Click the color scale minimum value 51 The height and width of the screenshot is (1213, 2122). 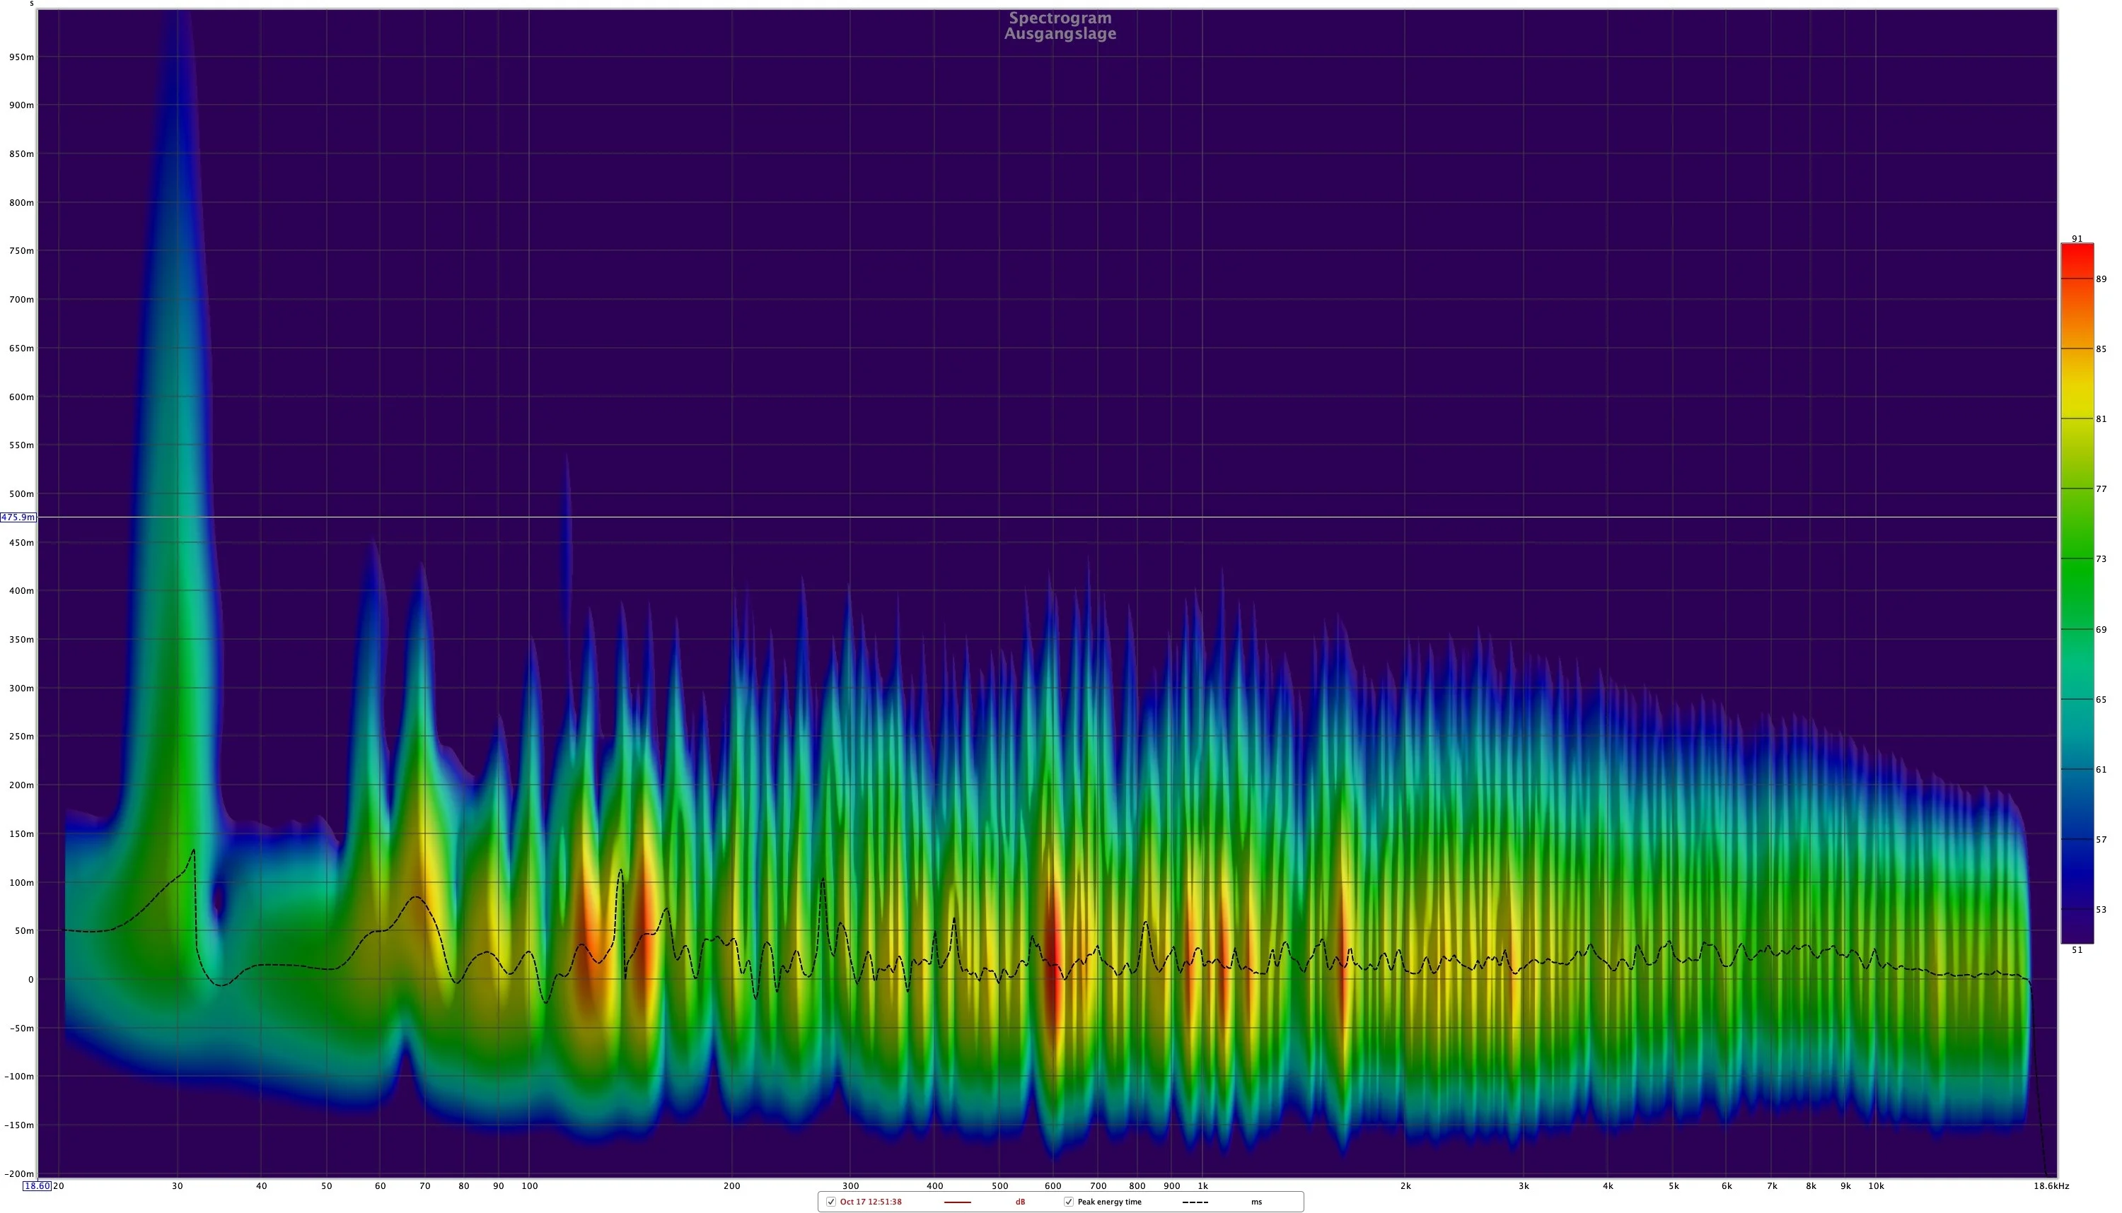click(2077, 950)
